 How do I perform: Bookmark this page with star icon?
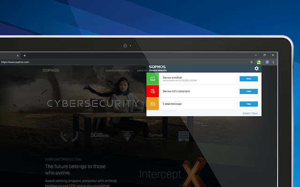[251, 62]
